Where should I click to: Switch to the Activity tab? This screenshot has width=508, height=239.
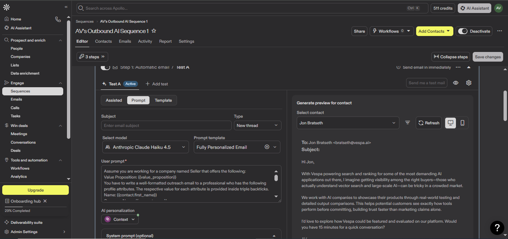tap(145, 41)
